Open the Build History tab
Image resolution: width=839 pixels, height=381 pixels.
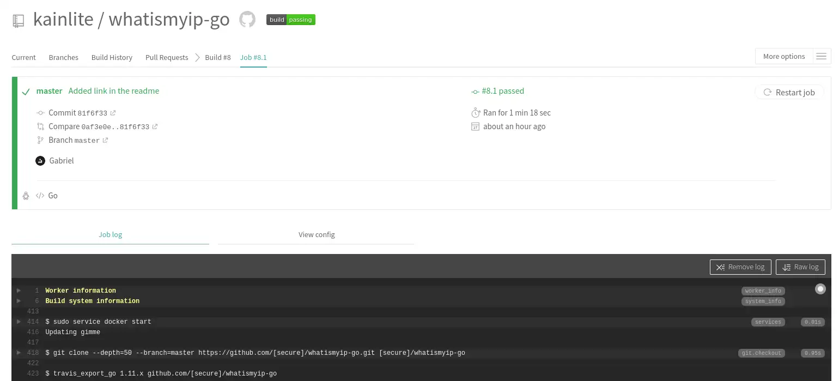pyautogui.click(x=112, y=57)
